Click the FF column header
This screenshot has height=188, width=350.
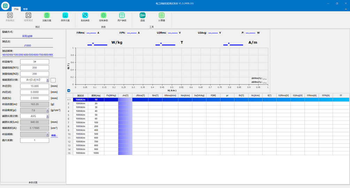pyautogui.click(x=341, y=96)
